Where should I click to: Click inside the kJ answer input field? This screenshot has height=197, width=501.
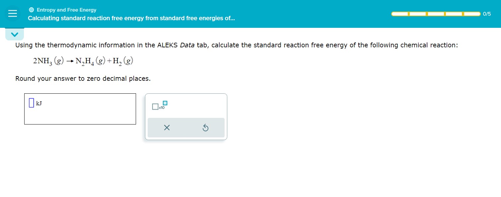click(x=80, y=109)
